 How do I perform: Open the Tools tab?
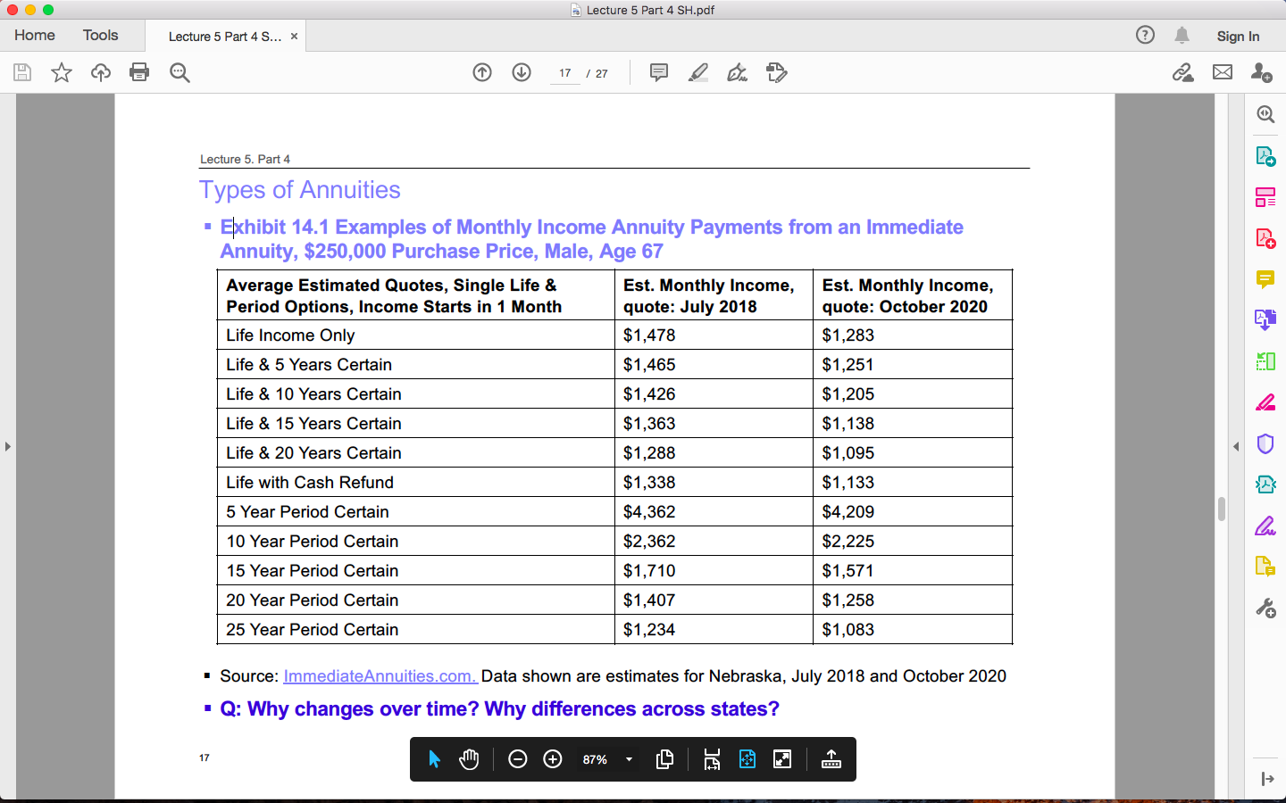point(100,36)
